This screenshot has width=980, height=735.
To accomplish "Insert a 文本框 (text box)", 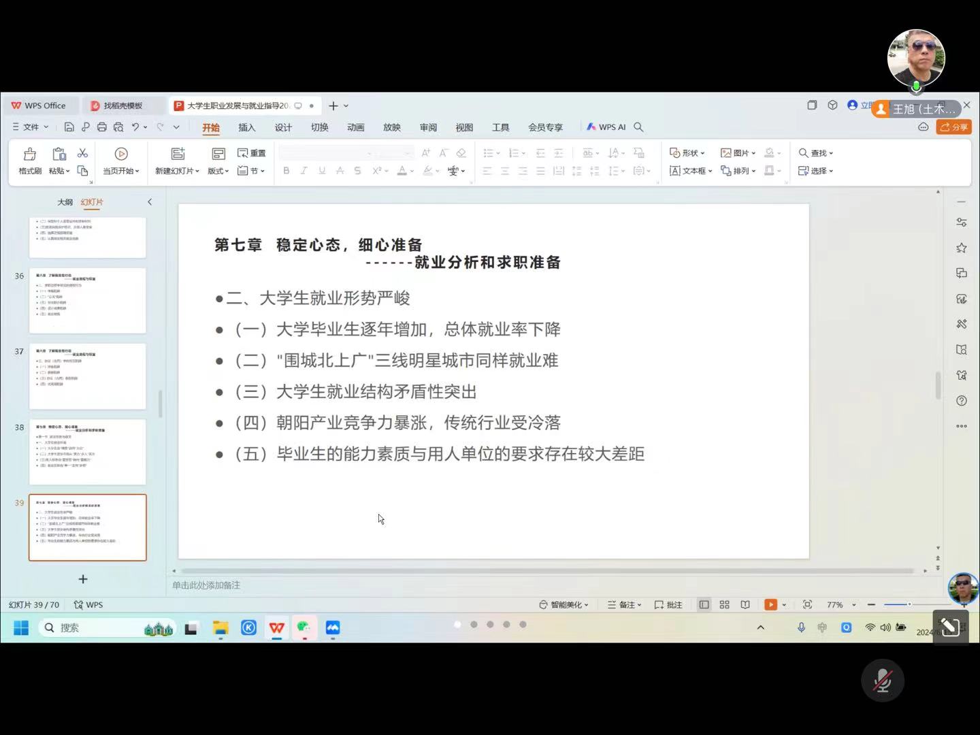I will [x=689, y=171].
